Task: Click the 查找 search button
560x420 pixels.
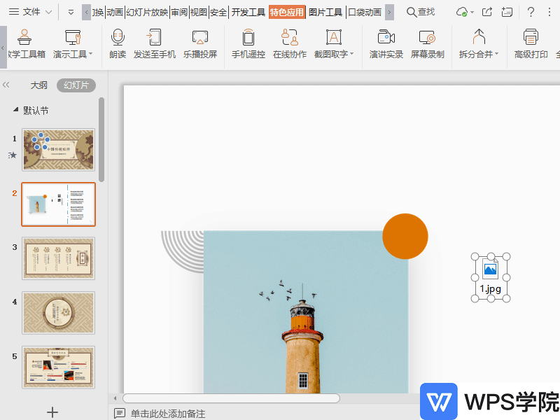Action: pos(421,12)
